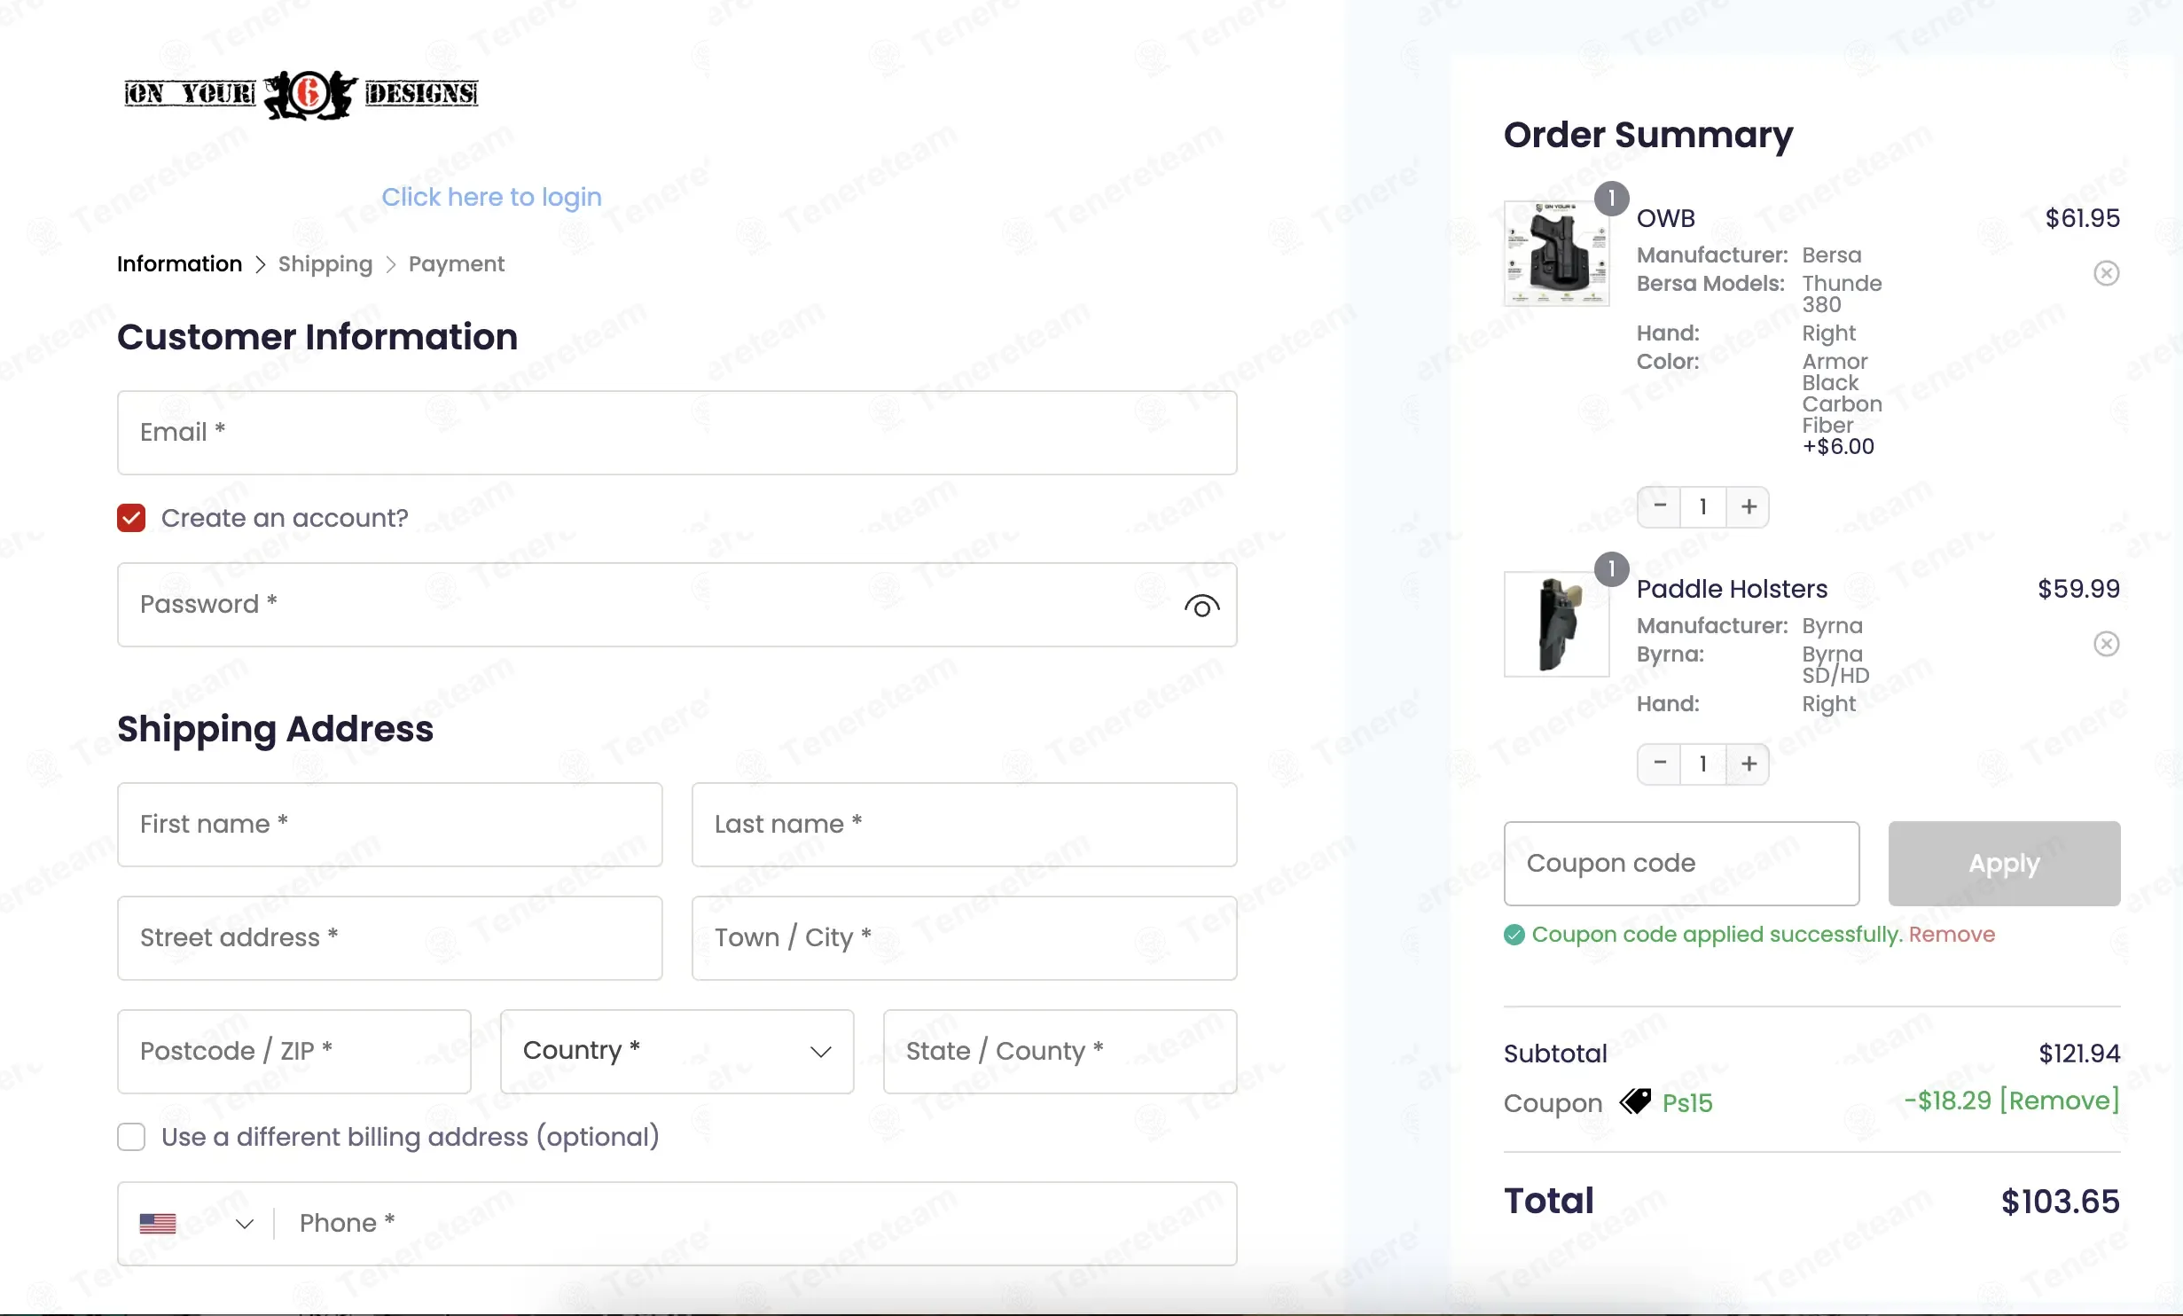Open the phone country flag selector
Image resolution: width=2183 pixels, height=1316 pixels.
(x=196, y=1224)
